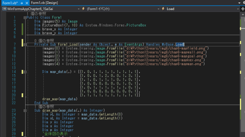Image resolution: width=245 pixels, height=137 pixels.
Task: Collapse the Form1_Load sub region
Action: [x=25, y=44]
